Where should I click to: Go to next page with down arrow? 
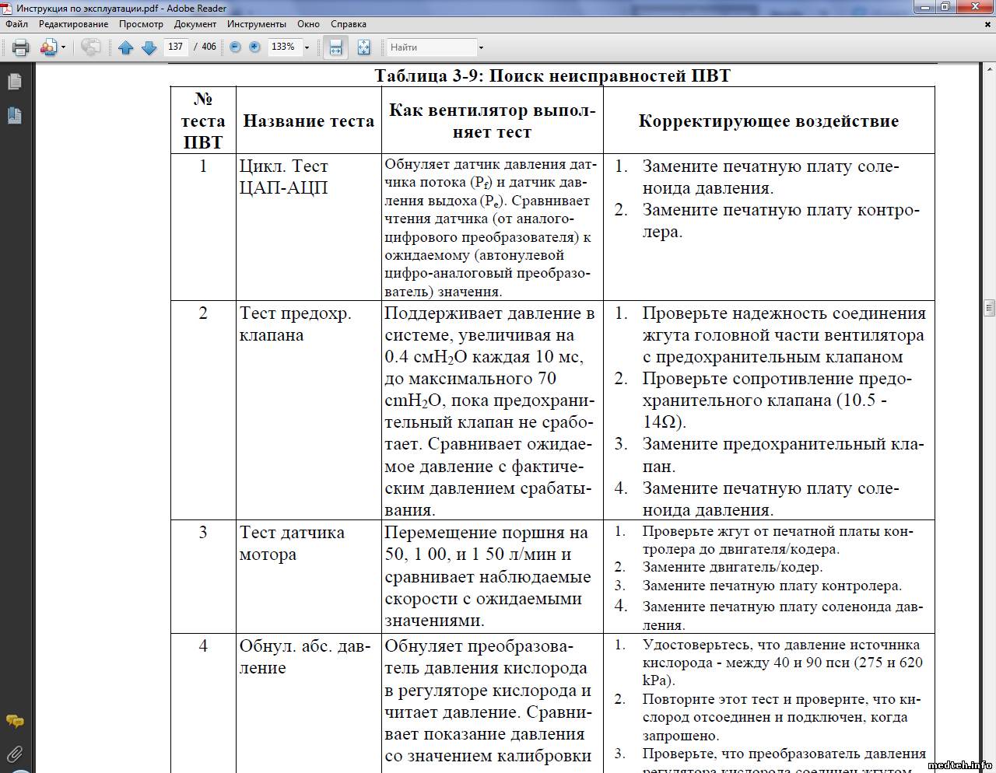[149, 47]
